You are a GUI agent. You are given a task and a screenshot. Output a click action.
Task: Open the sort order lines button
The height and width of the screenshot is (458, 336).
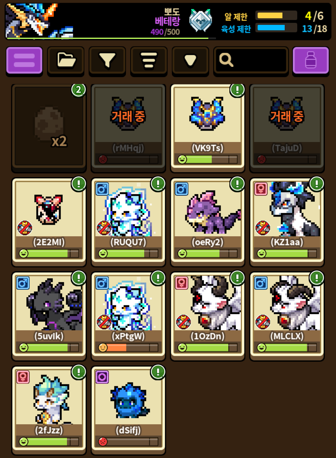pyautogui.click(x=149, y=61)
